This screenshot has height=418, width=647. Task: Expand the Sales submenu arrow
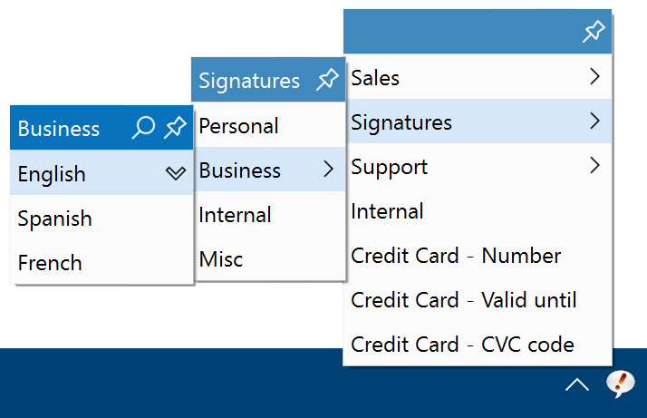594,76
